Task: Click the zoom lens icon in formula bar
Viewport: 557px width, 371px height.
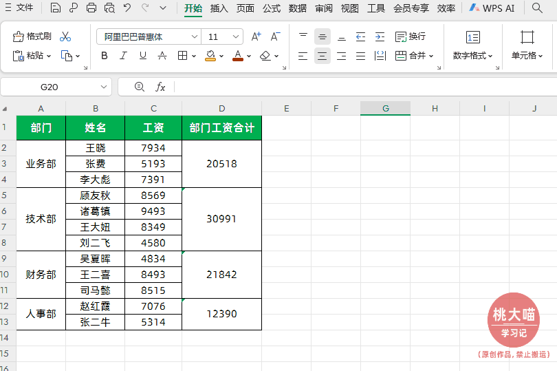Action: (139, 87)
